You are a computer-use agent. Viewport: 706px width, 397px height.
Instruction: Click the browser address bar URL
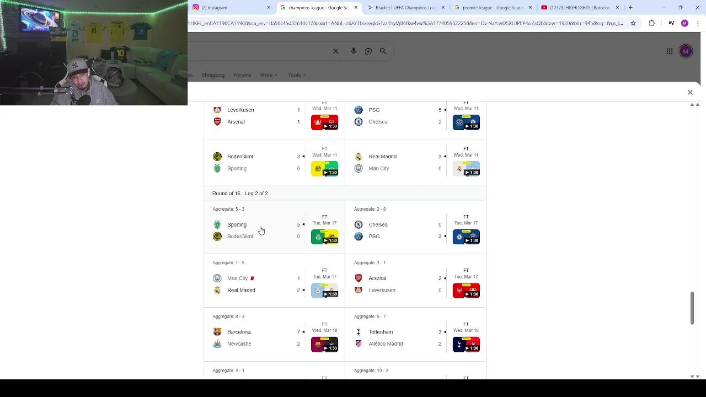[x=405, y=23]
